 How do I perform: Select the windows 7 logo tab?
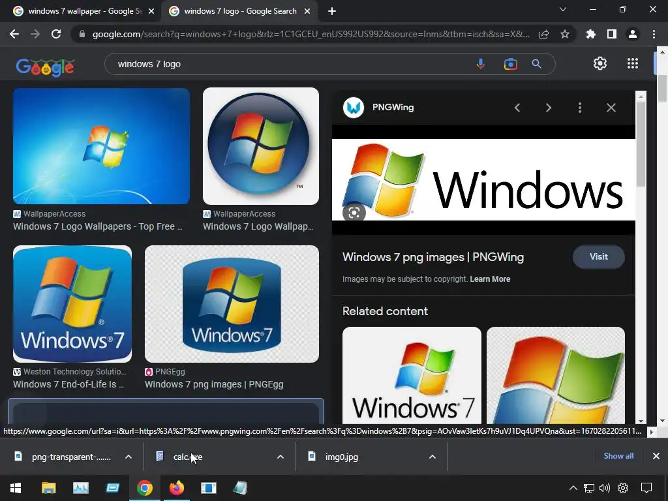click(x=239, y=11)
